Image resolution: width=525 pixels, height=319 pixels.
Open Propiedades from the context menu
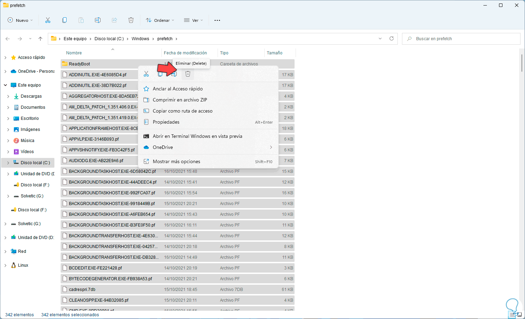coord(208,122)
